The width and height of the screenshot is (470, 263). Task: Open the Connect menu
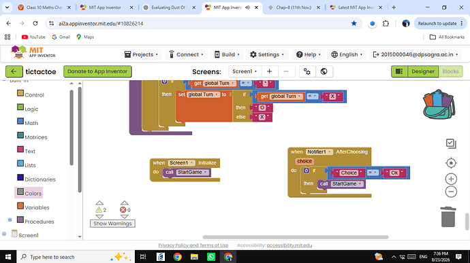coord(186,54)
